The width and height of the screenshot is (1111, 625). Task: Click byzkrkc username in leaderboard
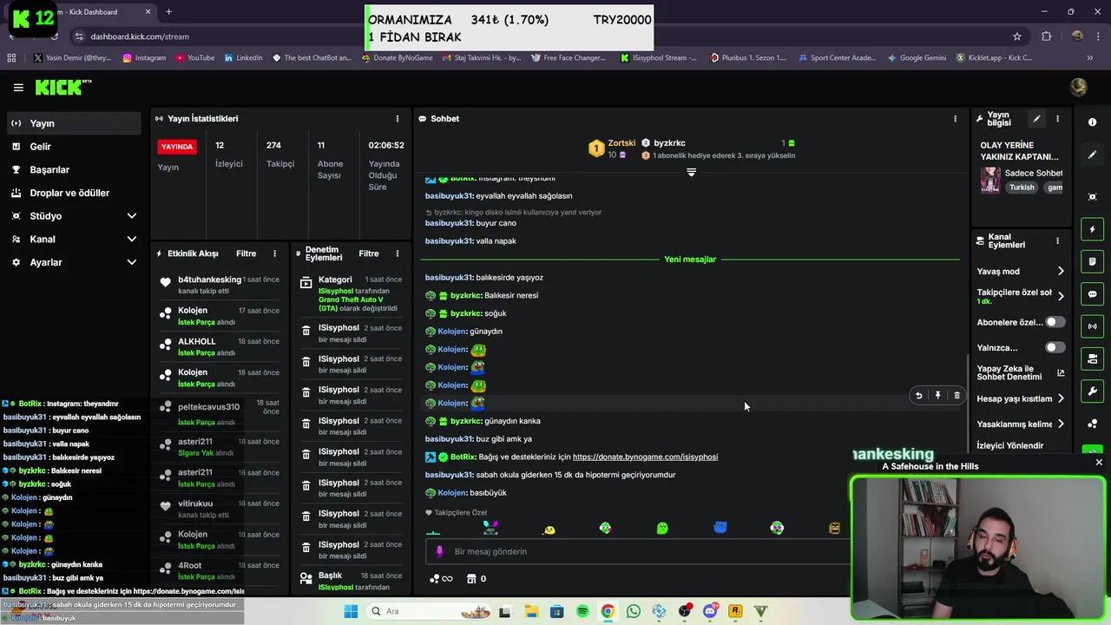[x=669, y=143]
